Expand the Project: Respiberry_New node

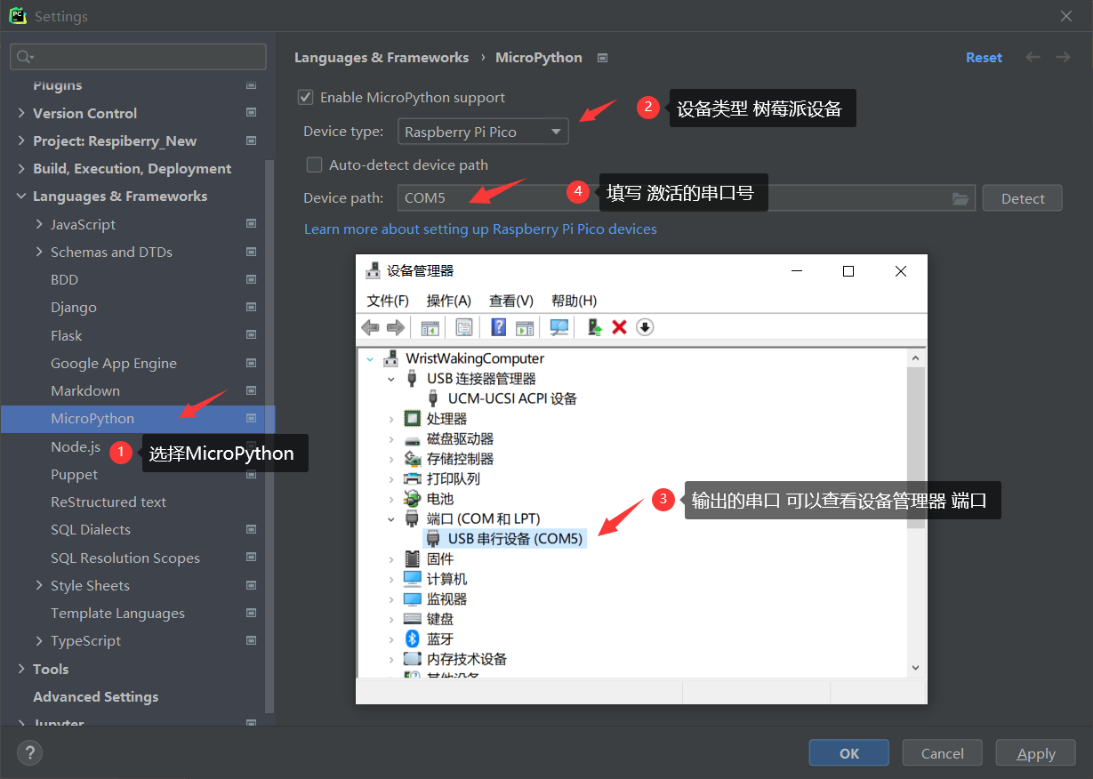(x=21, y=141)
